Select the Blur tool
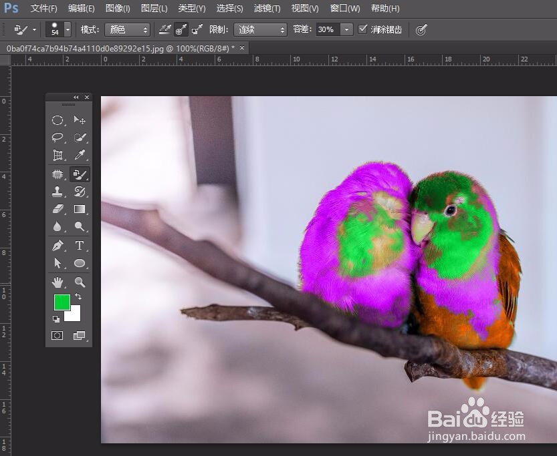557x456 pixels. (x=58, y=226)
